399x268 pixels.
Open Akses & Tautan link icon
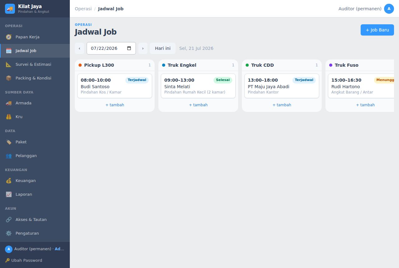point(9,220)
